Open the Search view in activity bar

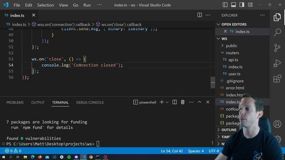277,32
